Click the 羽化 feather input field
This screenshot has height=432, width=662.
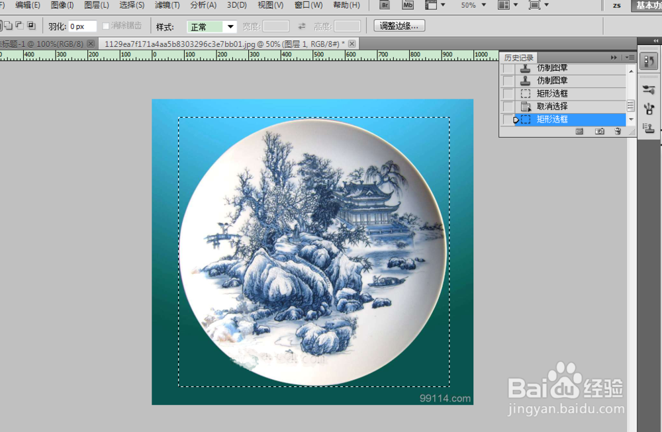(82, 26)
